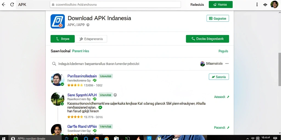Screen dimensions: 281x140
Task: Click the Uewulas badge on the first review
Action: click(106, 76)
